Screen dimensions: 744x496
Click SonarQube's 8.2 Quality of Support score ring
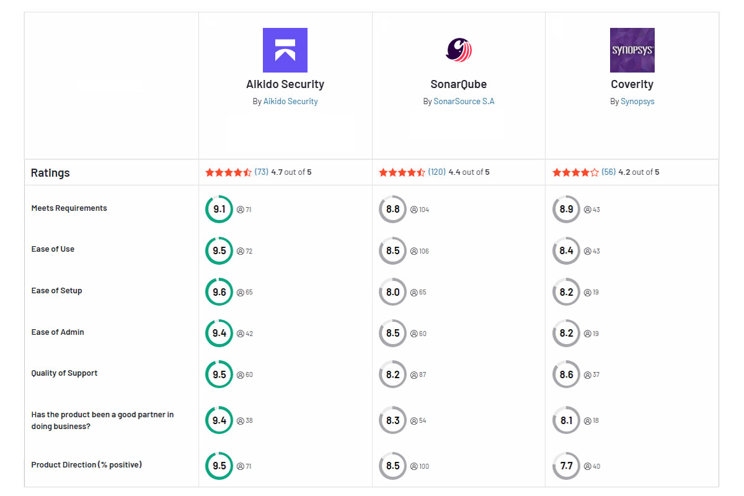click(393, 374)
